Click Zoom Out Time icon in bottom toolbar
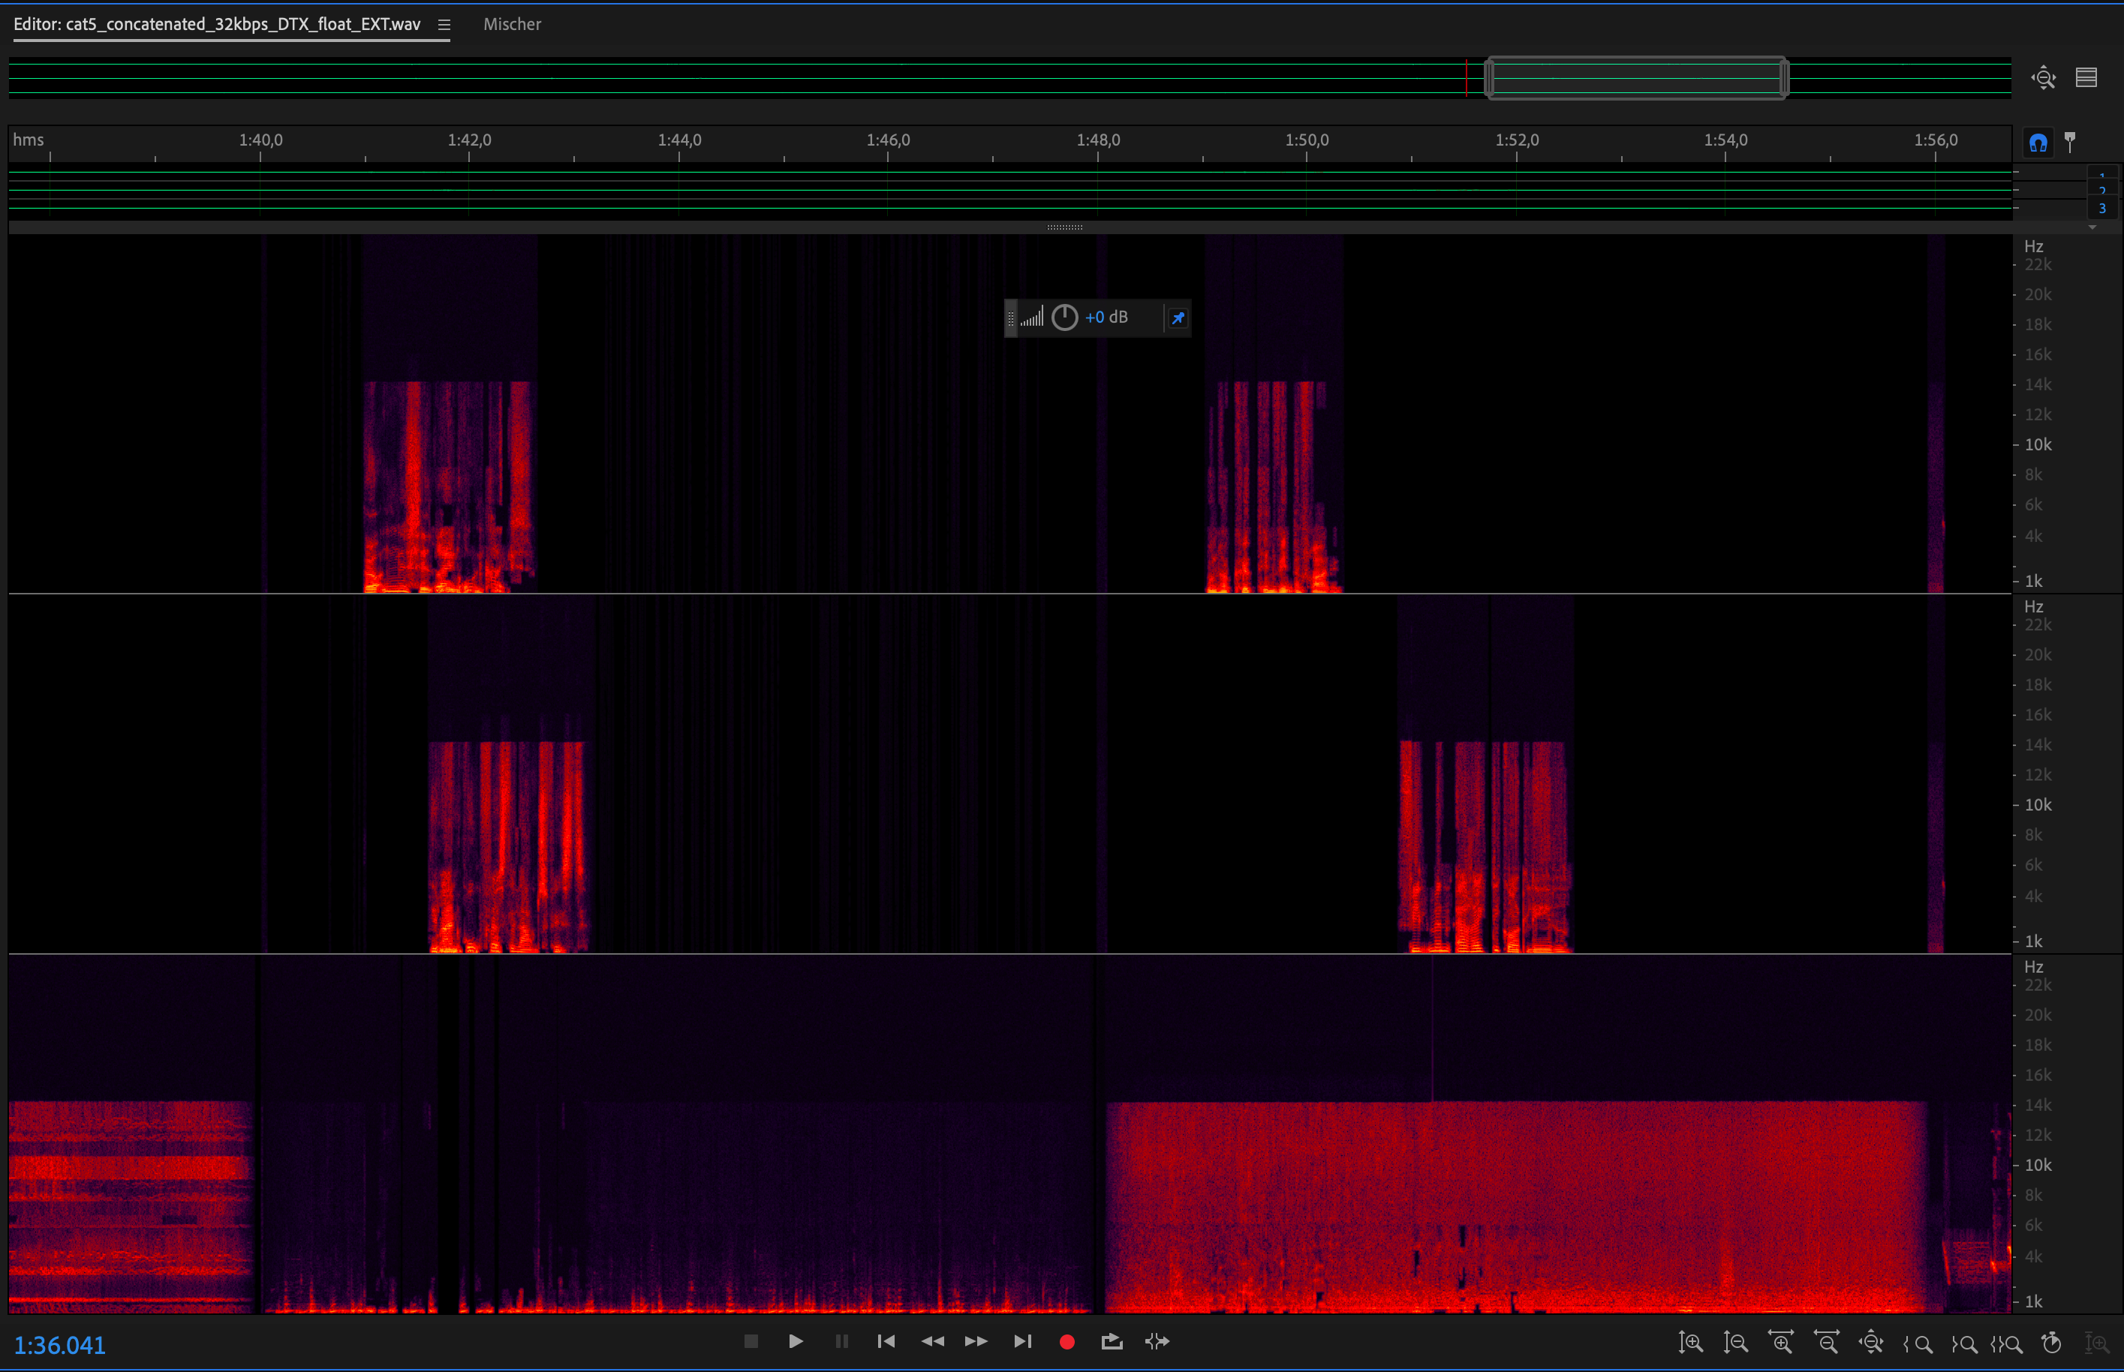This screenshot has width=2124, height=1372. 1827,1343
